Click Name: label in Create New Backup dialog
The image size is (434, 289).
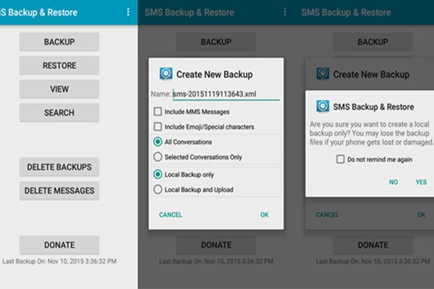[161, 94]
